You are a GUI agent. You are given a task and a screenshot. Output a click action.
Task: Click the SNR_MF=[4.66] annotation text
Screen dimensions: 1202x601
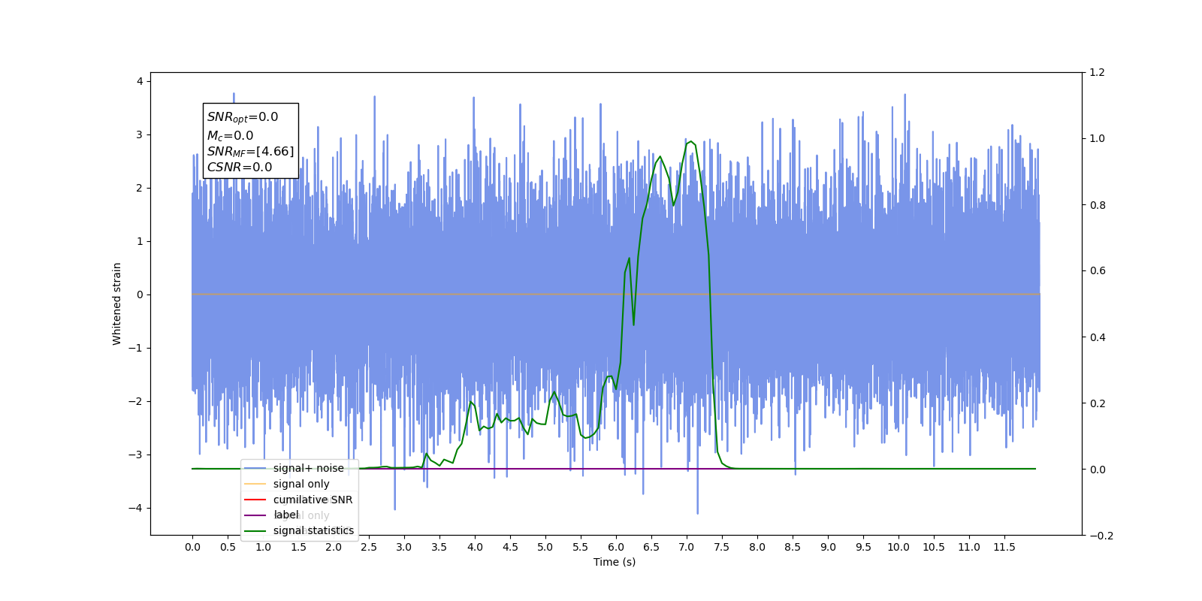[x=250, y=152]
